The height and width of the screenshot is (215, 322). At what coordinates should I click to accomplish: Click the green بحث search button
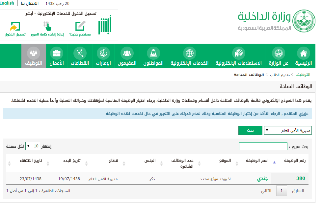tap(250, 130)
